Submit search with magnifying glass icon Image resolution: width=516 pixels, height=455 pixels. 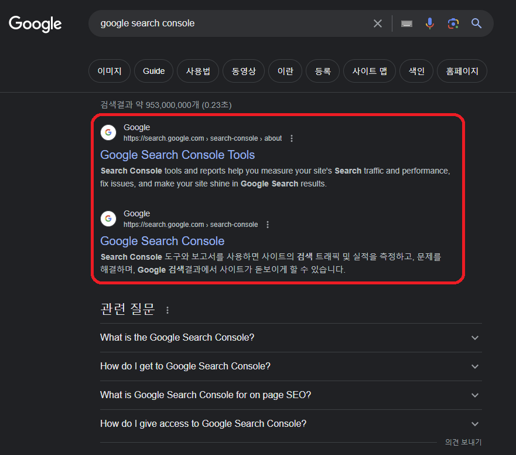tap(476, 23)
